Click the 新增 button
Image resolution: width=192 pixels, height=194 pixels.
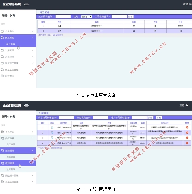point(159,118)
